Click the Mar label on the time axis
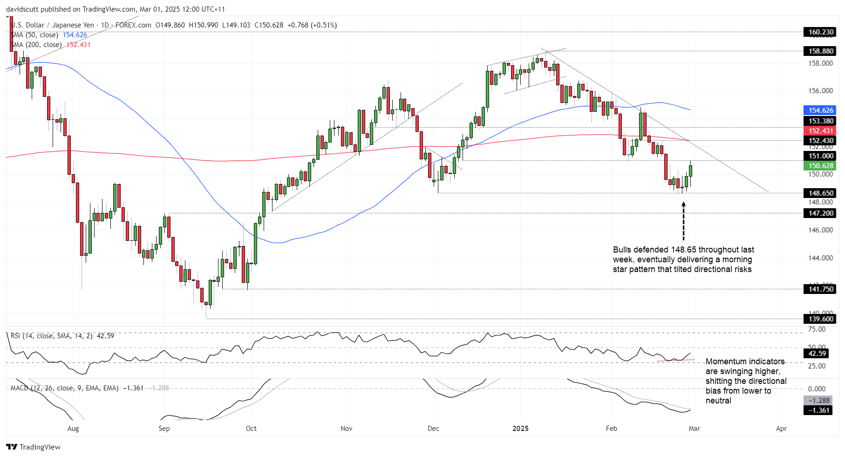845x457 pixels. (694, 429)
